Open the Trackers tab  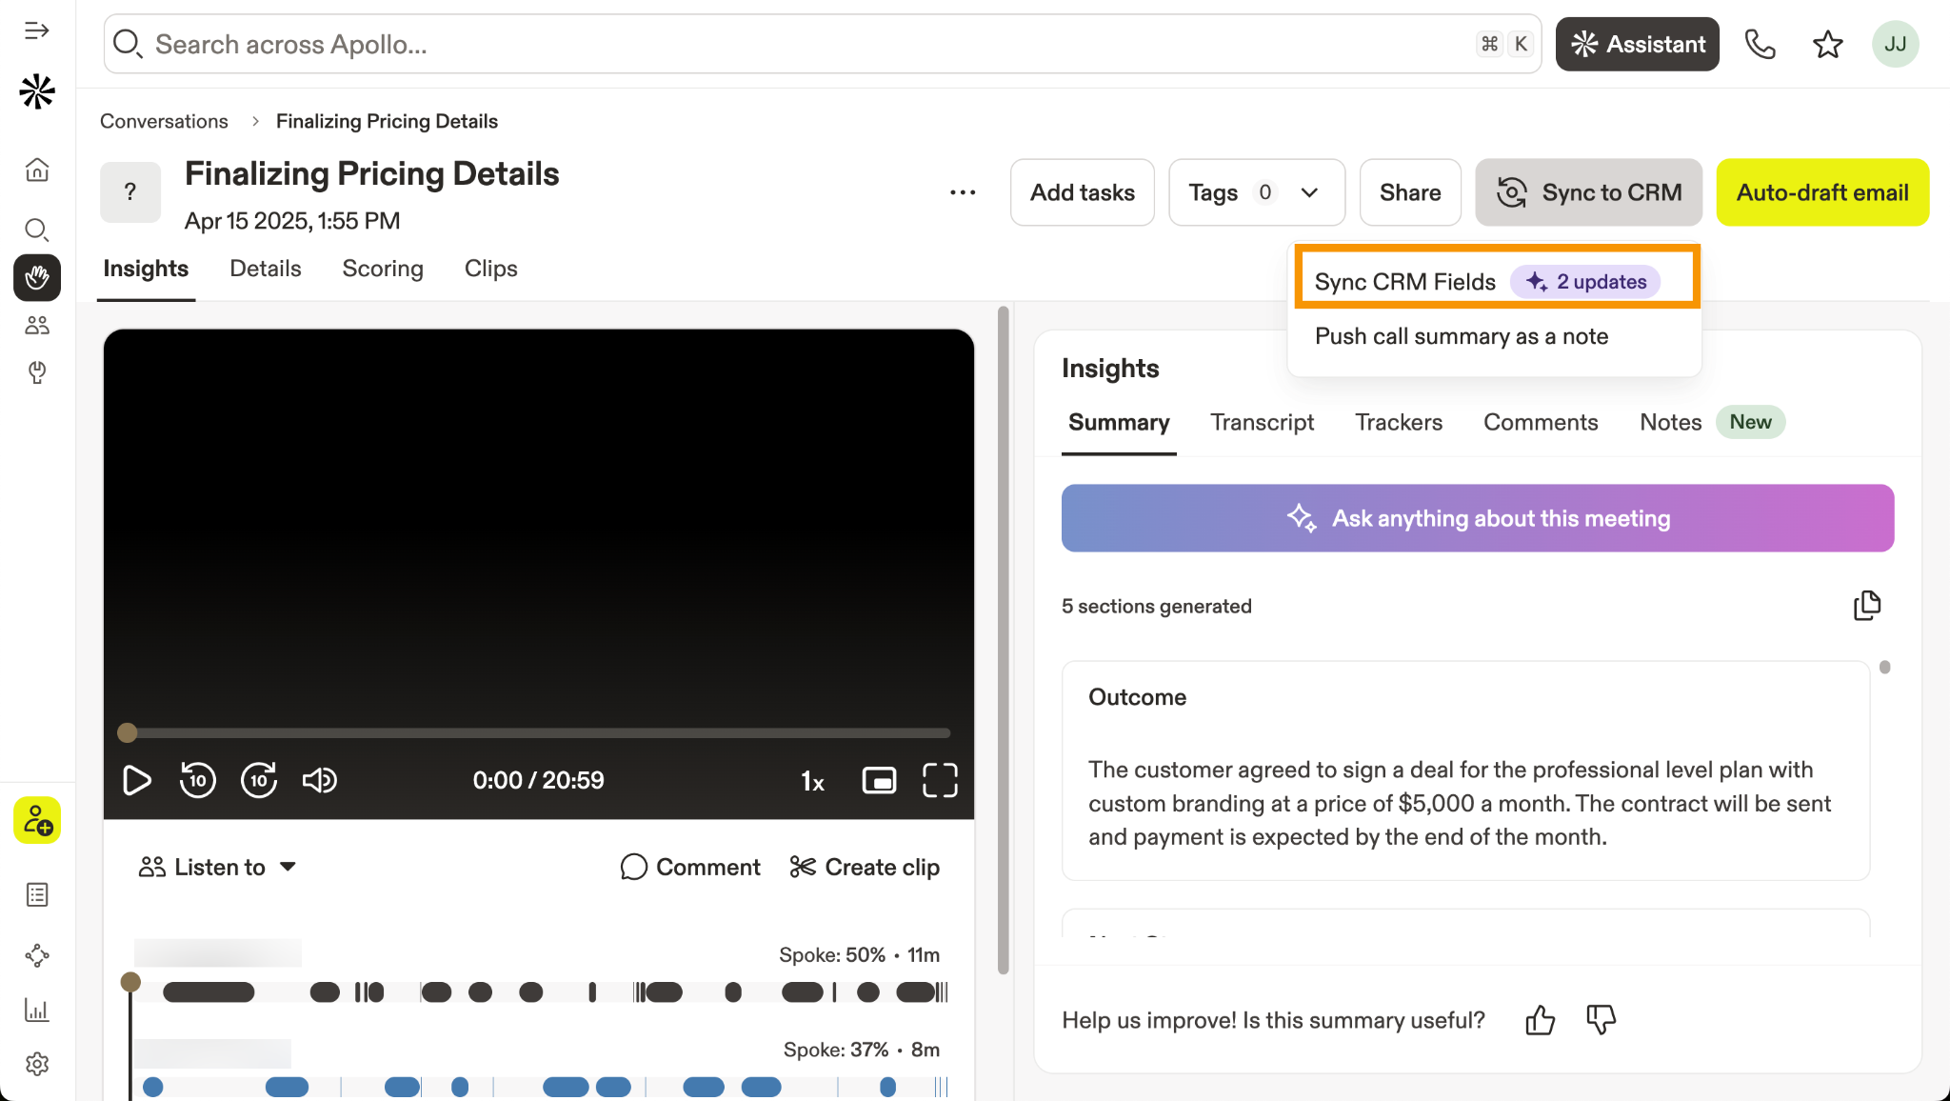[x=1399, y=422]
